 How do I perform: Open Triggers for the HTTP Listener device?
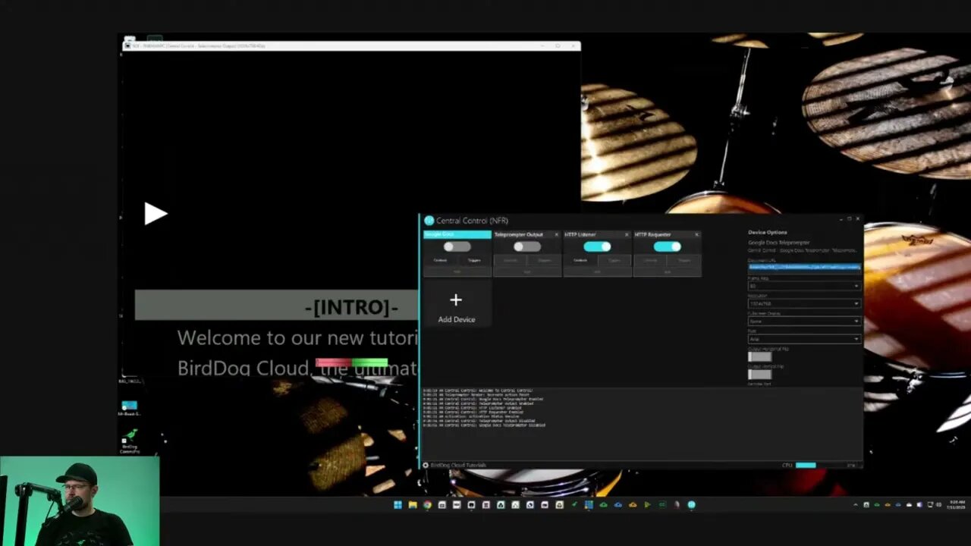coord(614,260)
